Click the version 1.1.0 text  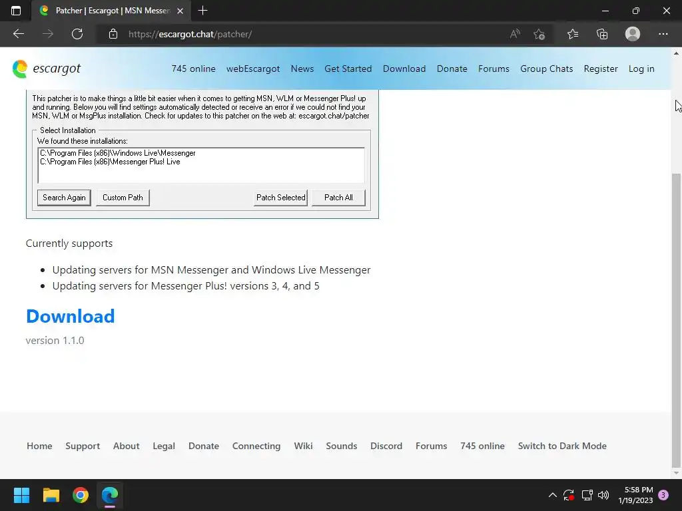(55, 340)
